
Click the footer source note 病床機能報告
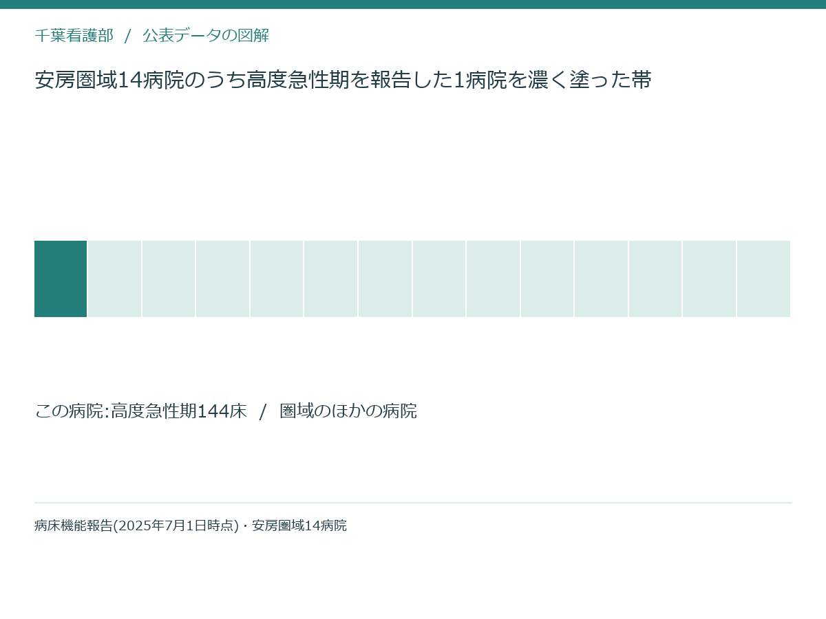(x=191, y=526)
